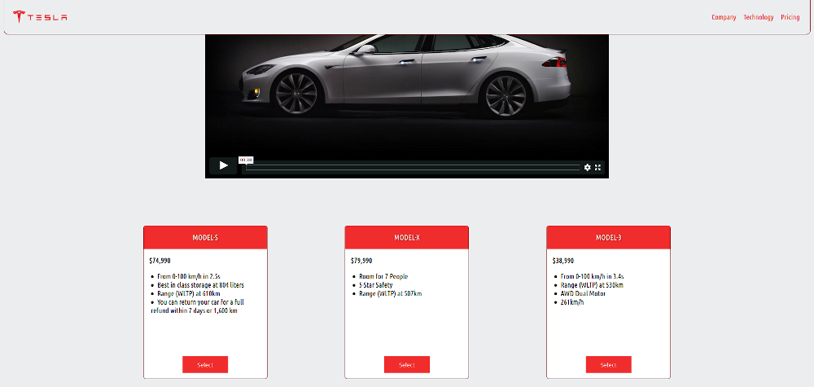
Task: Click 'Range (WLTP) at 610km' text
Action: (x=190, y=293)
